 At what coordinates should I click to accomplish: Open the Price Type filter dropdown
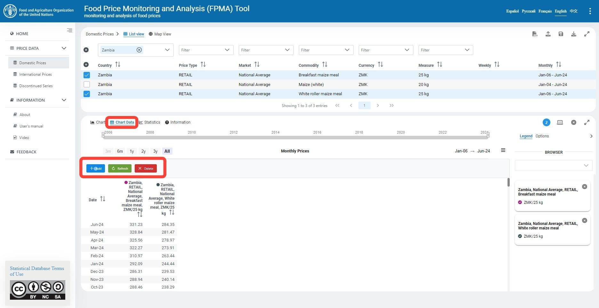pos(206,50)
